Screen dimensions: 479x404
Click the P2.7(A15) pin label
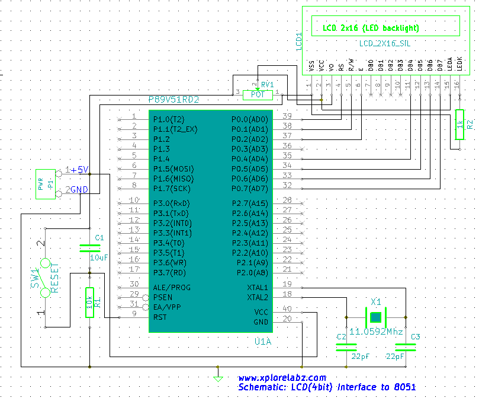point(250,203)
